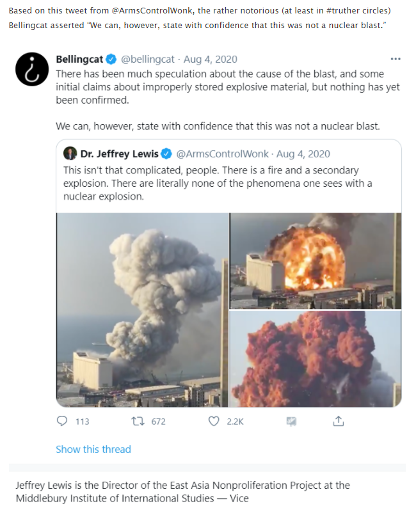Click the Bellingcat profile avatar

[x=32, y=69]
